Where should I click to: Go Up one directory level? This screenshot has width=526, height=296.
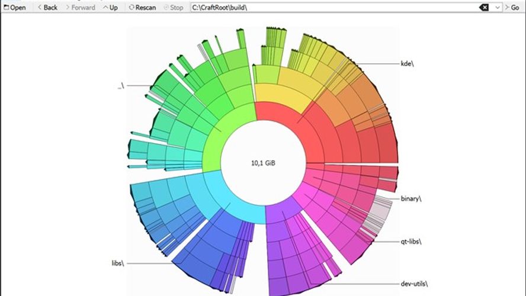point(110,7)
